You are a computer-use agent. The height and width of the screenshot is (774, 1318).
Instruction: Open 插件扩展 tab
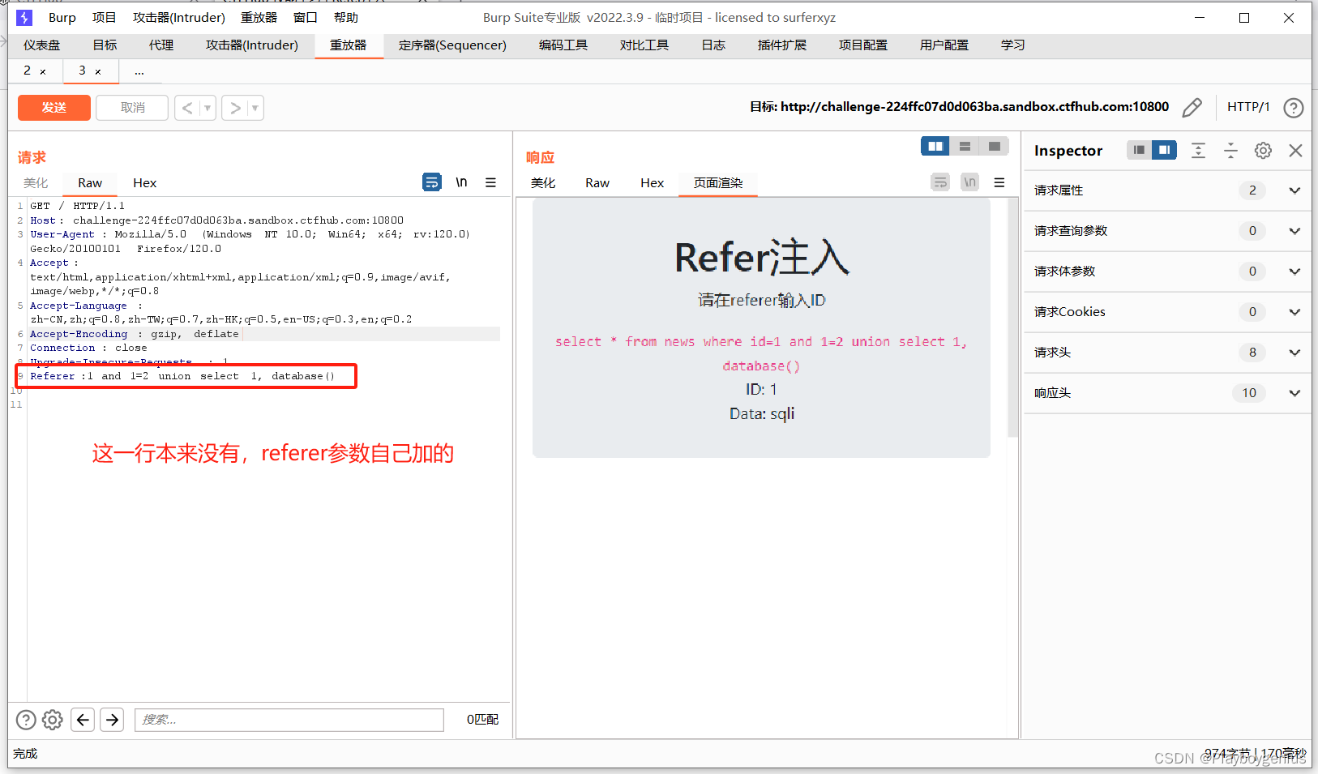click(782, 45)
